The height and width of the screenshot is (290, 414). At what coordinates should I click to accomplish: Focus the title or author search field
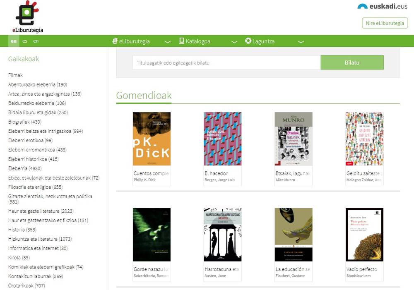click(226, 62)
